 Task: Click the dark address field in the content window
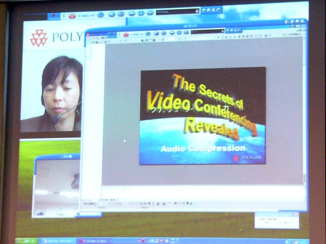(207, 32)
